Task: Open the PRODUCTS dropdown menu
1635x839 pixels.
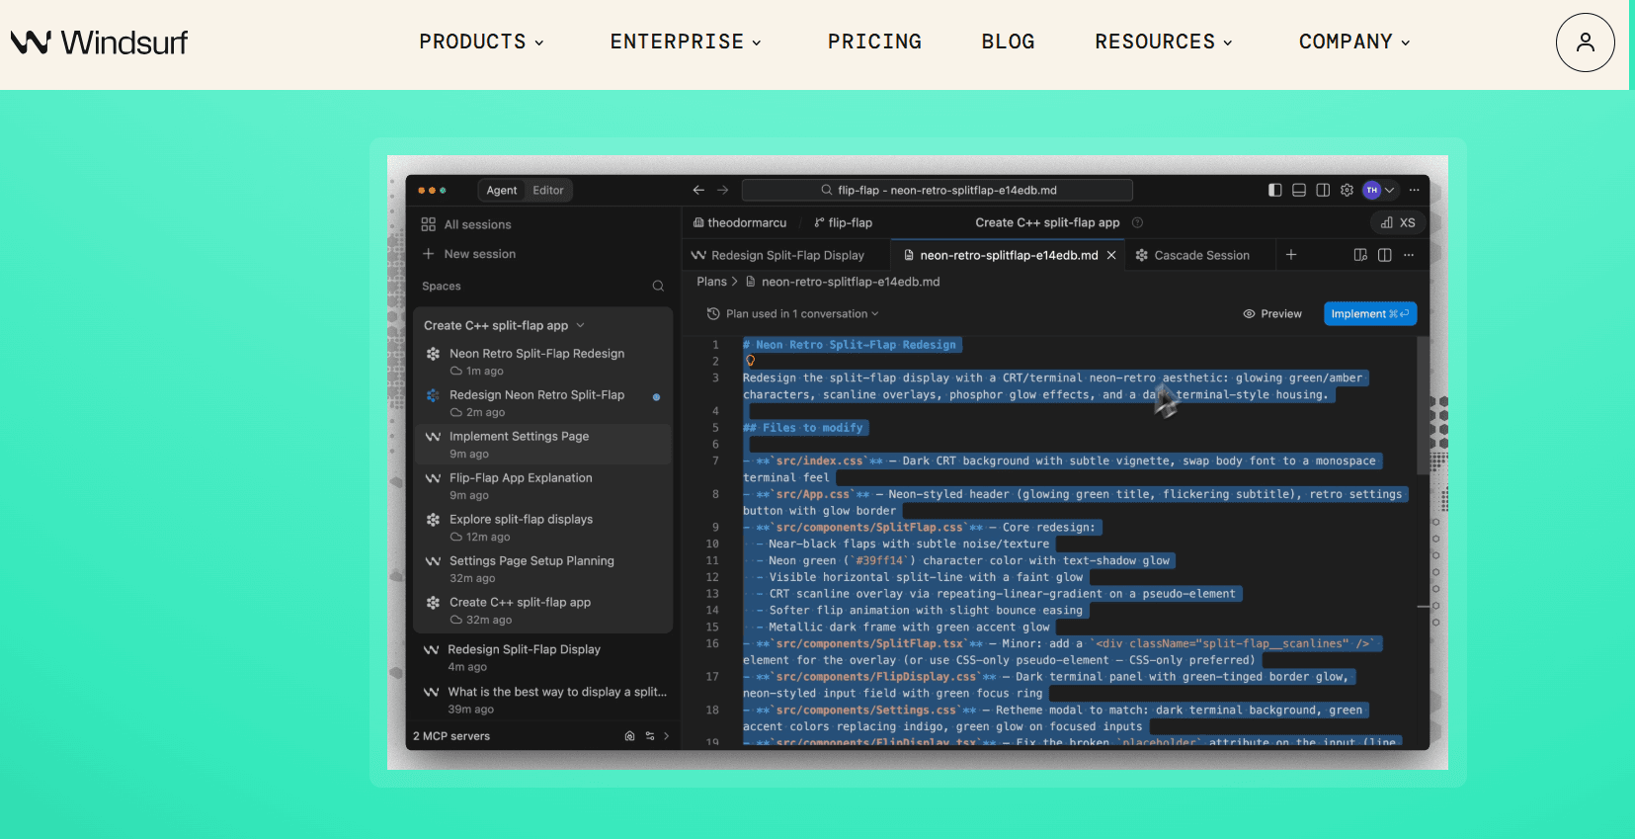Action: (x=481, y=42)
